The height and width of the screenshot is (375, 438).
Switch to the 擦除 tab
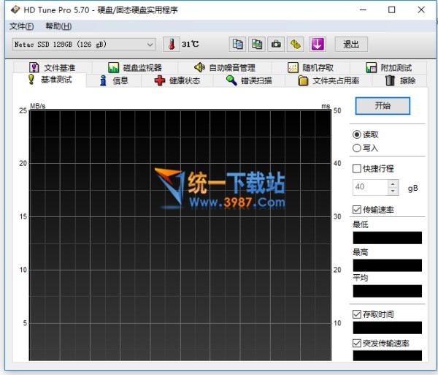[400, 81]
